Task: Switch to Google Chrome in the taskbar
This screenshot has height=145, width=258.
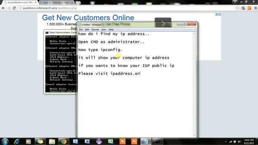Action: click(64, 141)
